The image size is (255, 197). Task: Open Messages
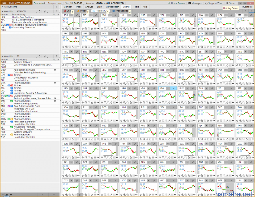pyautogui.click(x=195, y=3)
